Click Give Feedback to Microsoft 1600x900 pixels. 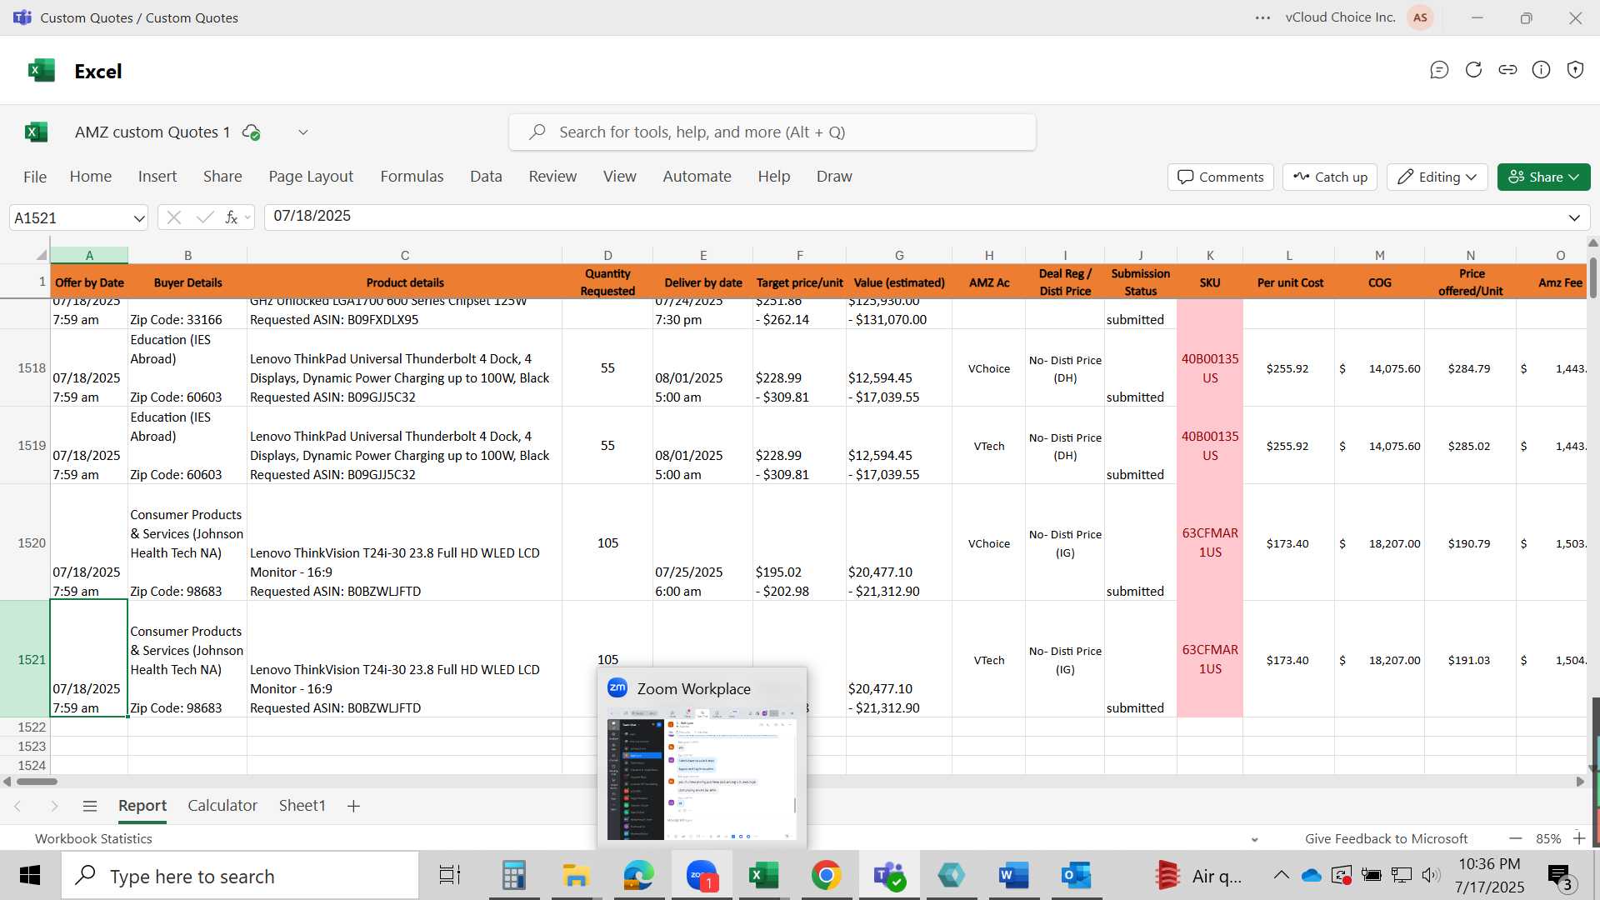[x=1386, y=838]
